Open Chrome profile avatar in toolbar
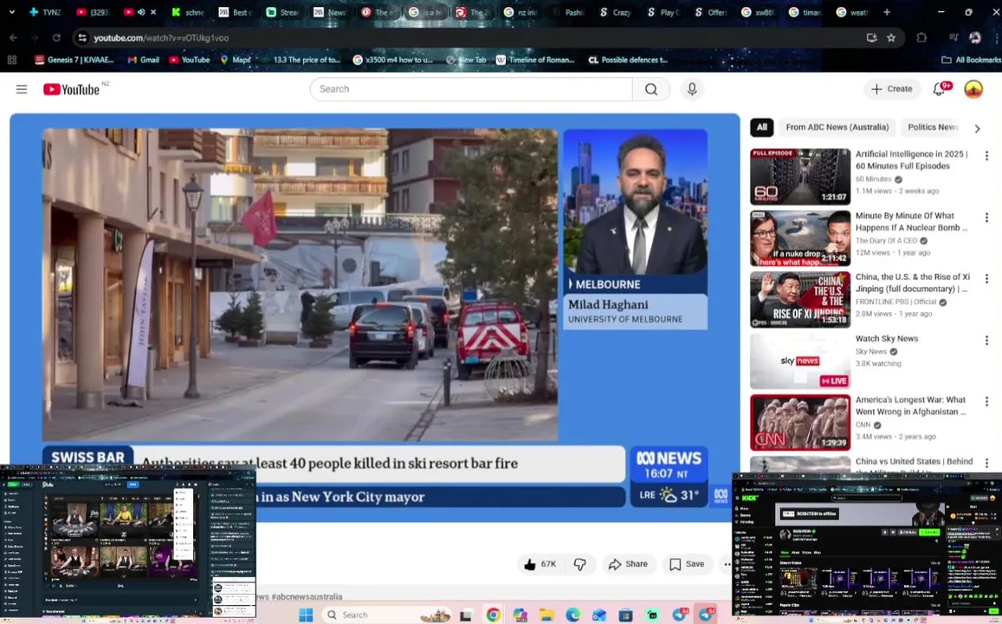1002x624 pixels. pyautogui.click(x=974, y=38)
